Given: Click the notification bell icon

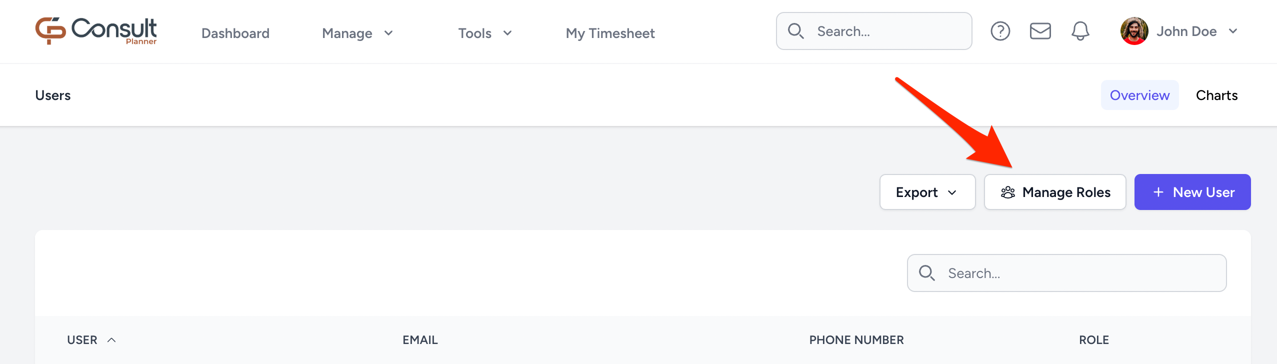Looking at the screenshot, I should click(1080, 31).
